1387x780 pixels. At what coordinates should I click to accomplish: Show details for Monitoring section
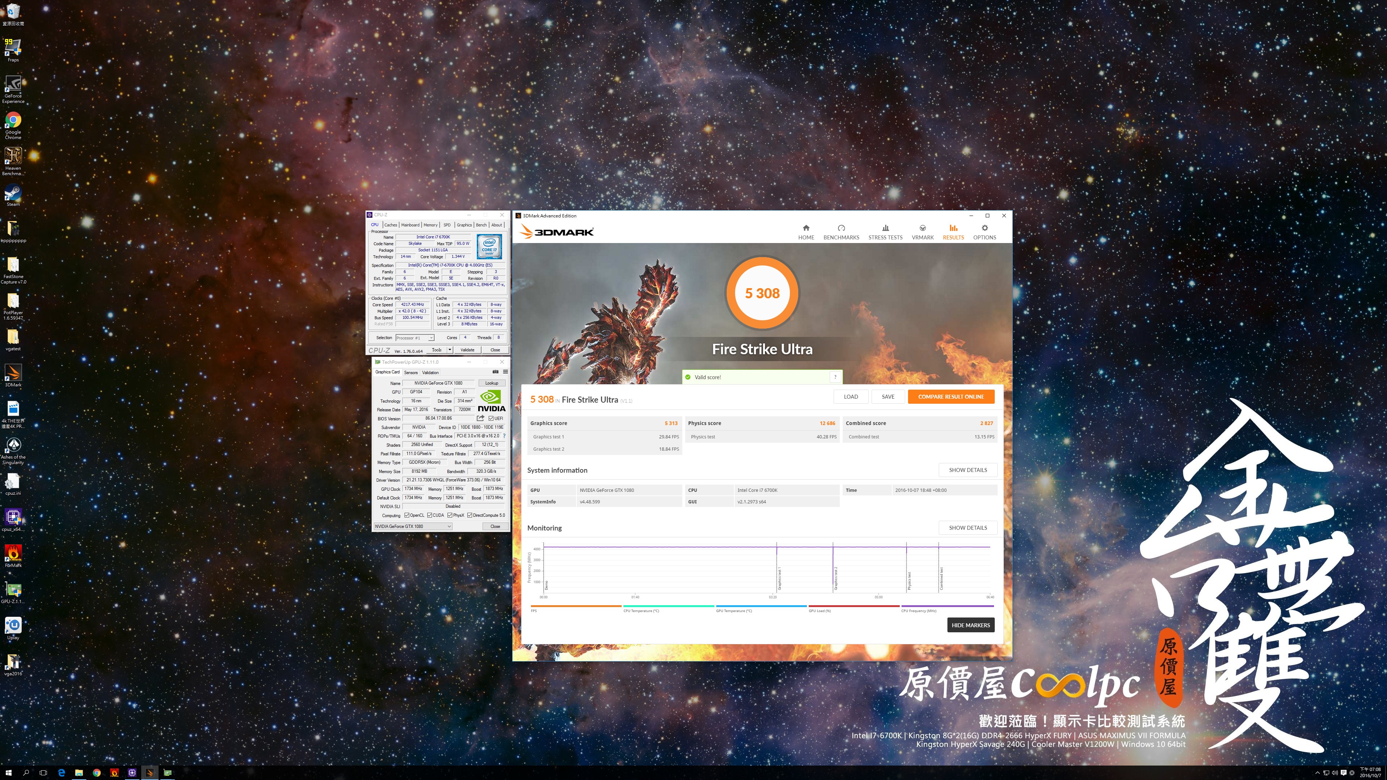pos(968,528)
